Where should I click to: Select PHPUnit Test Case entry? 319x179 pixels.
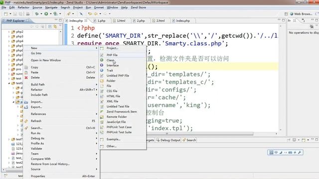click(x=123, y=127)
